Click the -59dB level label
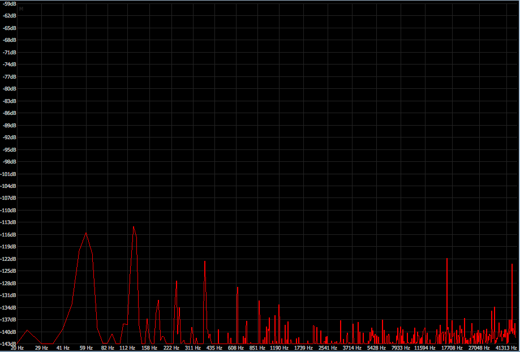Image resolution: width=520 pixels, height=352 pixels. pos(8,3)
